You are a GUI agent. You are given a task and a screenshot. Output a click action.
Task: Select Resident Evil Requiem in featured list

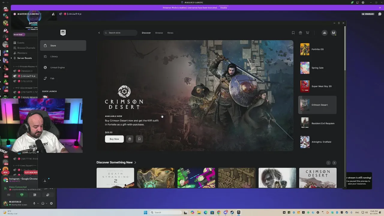pyautogui.click(x=317, y=123)
